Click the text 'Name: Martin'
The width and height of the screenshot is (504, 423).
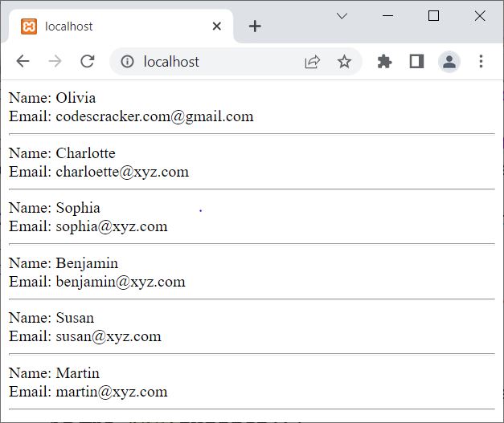tap(54, 373)
